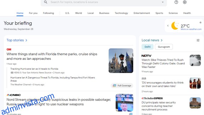Screen dimensions: 204x115
Task: Open the Florida theme parks headline
Action: (52, 56)
